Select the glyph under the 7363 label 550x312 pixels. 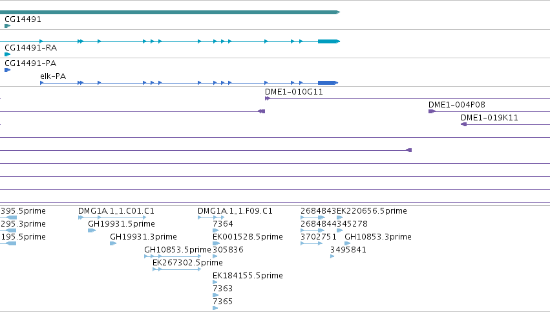(x=215, y=295)
